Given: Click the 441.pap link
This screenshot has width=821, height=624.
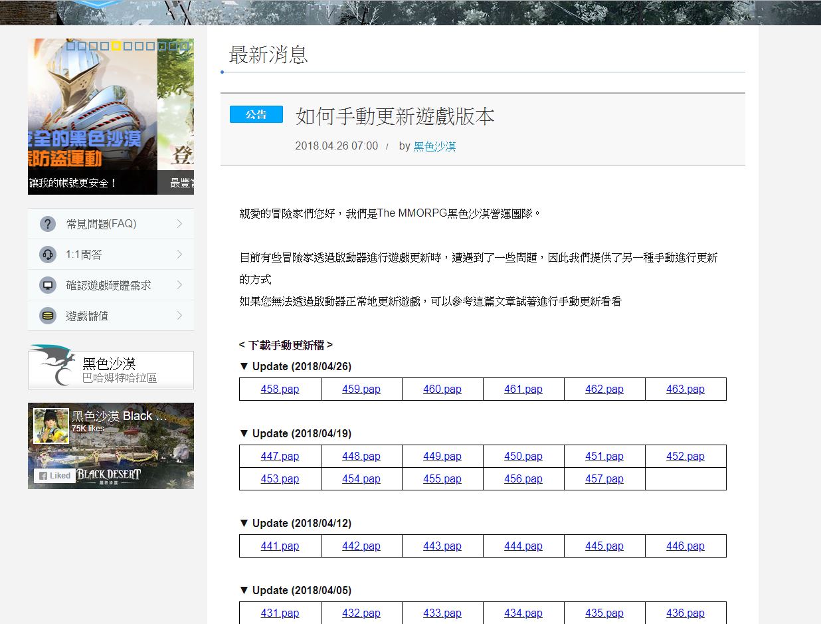Looking at the screenshot, I should [280, 546].
